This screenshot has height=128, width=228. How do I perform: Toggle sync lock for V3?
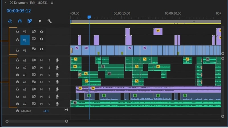[34, 31]
